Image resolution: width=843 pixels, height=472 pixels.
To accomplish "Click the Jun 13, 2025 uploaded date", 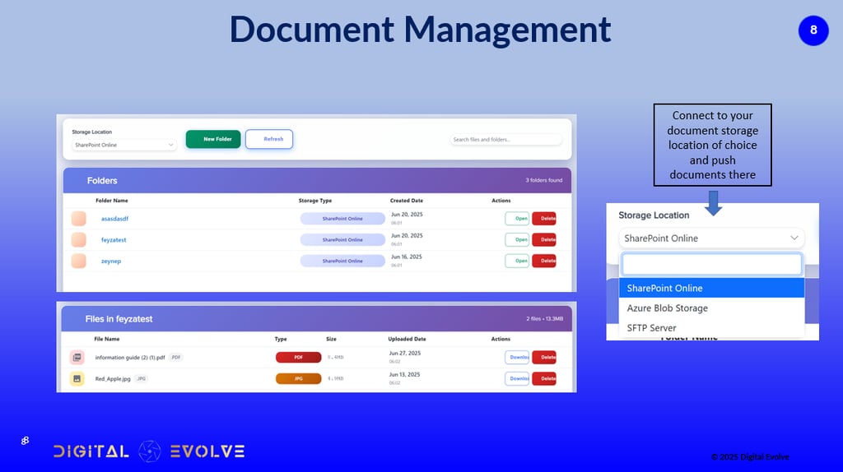I will pyautogui.click(x=405, y=374).
